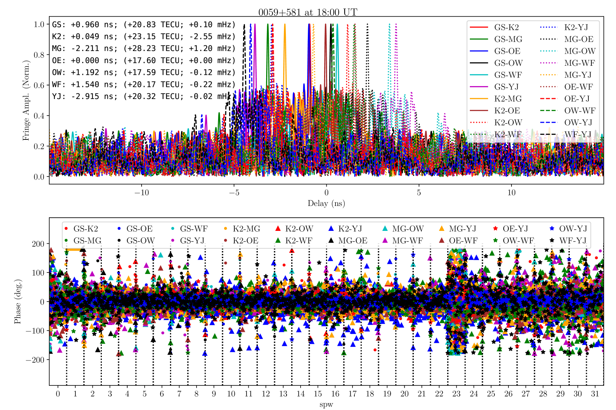616x410 pixels.
Task: Click the −10 delay tick label
Action: tap(142, 192)
